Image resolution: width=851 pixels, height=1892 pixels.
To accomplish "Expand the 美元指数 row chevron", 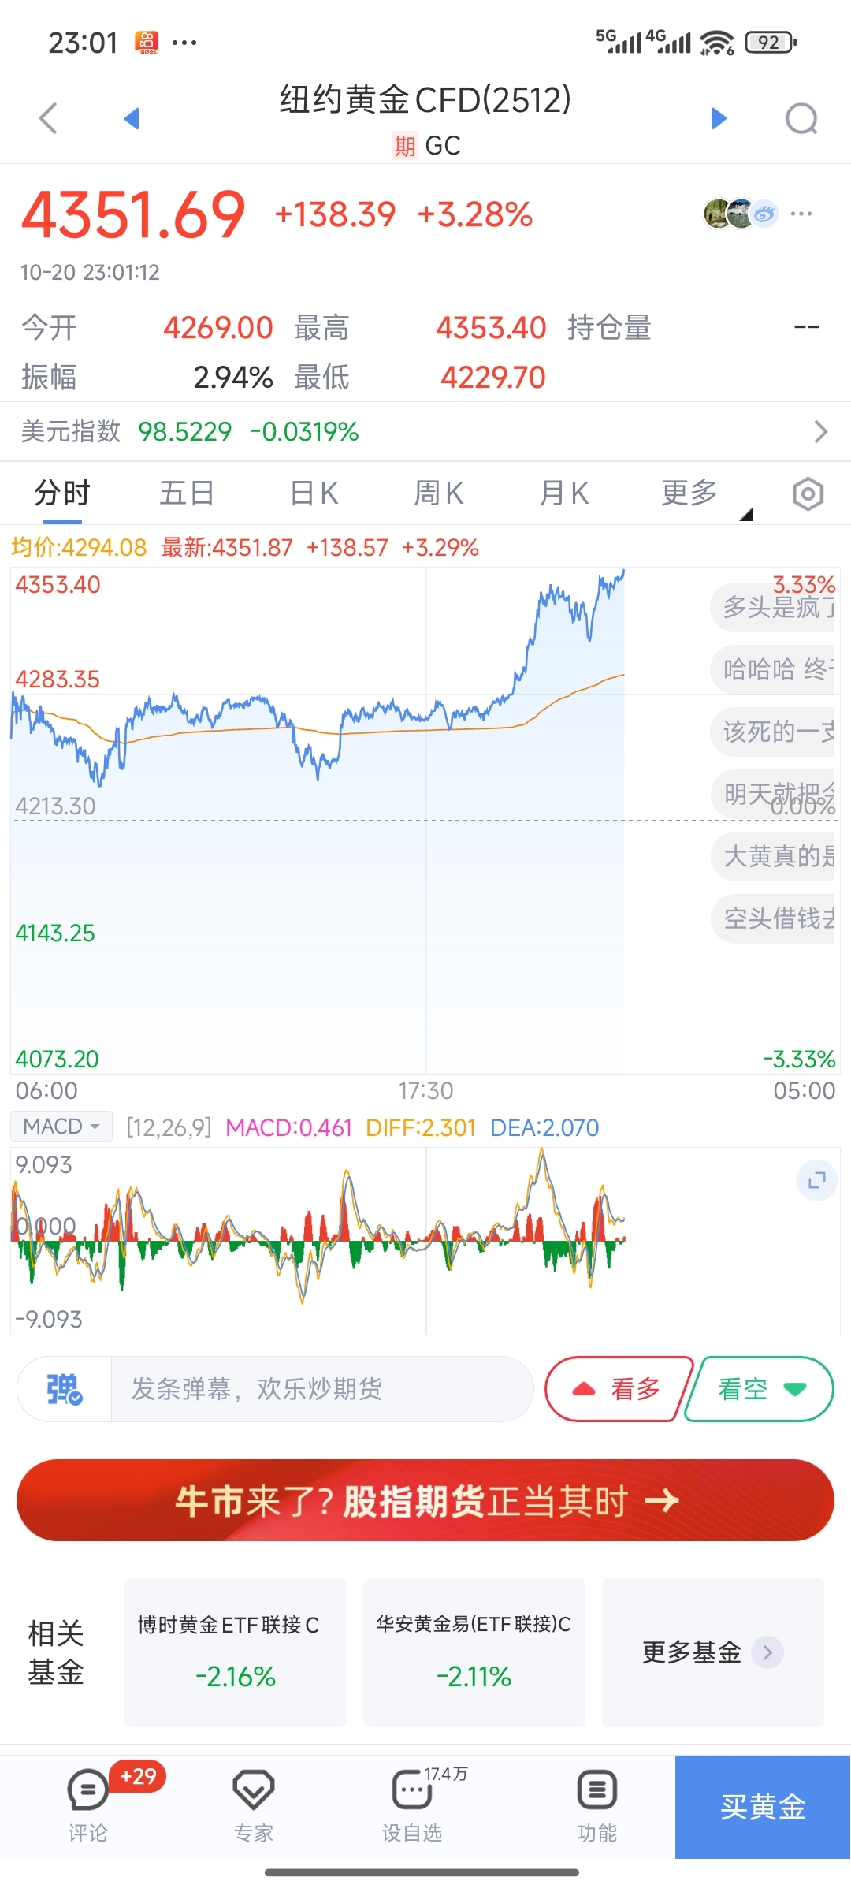I will click(820, 432).
